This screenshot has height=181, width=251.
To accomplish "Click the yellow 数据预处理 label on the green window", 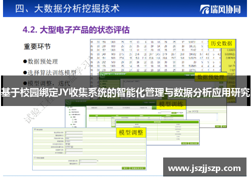I will (x=211, y=77).
